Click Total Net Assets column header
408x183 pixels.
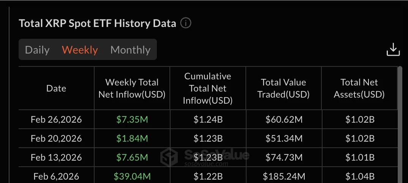pyautogui.click(x=359, y=88)
